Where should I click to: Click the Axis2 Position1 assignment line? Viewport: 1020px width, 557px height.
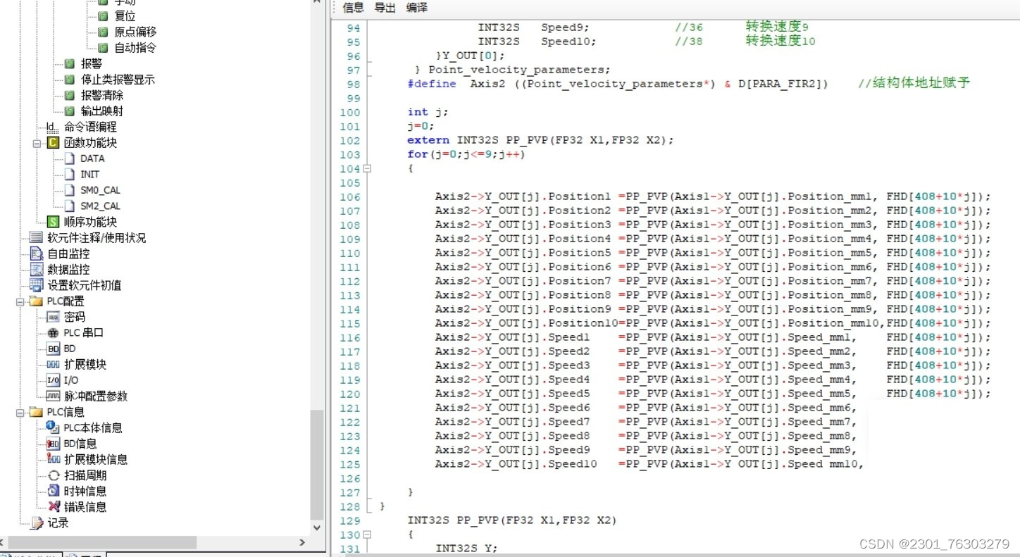(713, 196)
